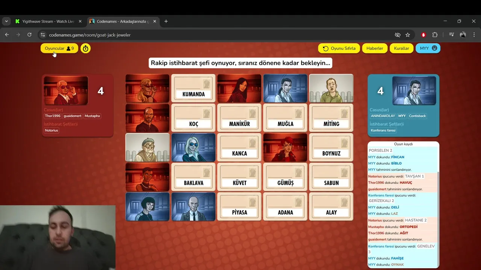Select the MİTİNG word card

click(331, 118)
